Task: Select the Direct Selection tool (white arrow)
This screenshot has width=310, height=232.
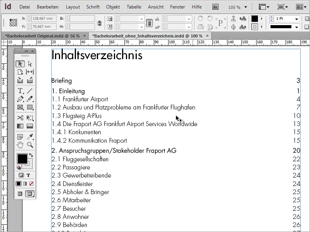Action: (30, 64)
